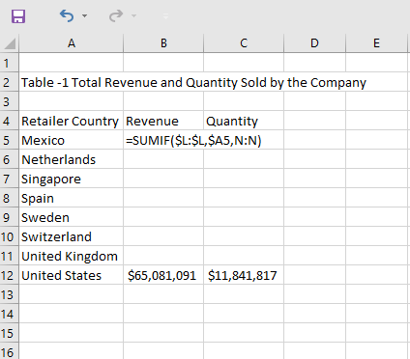Select column D header
Image resolution: width=410 pixels, height=359 pixels.
[x=314, y=43]
